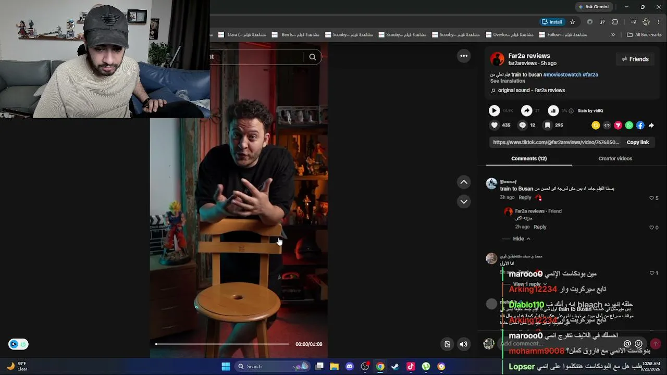The image size is (667, 375).
Task: Open the #far2a hashtag
Action: tap(590, 74)
